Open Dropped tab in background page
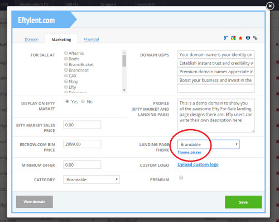This screenshot has height=222, width=279. [108, 4]
